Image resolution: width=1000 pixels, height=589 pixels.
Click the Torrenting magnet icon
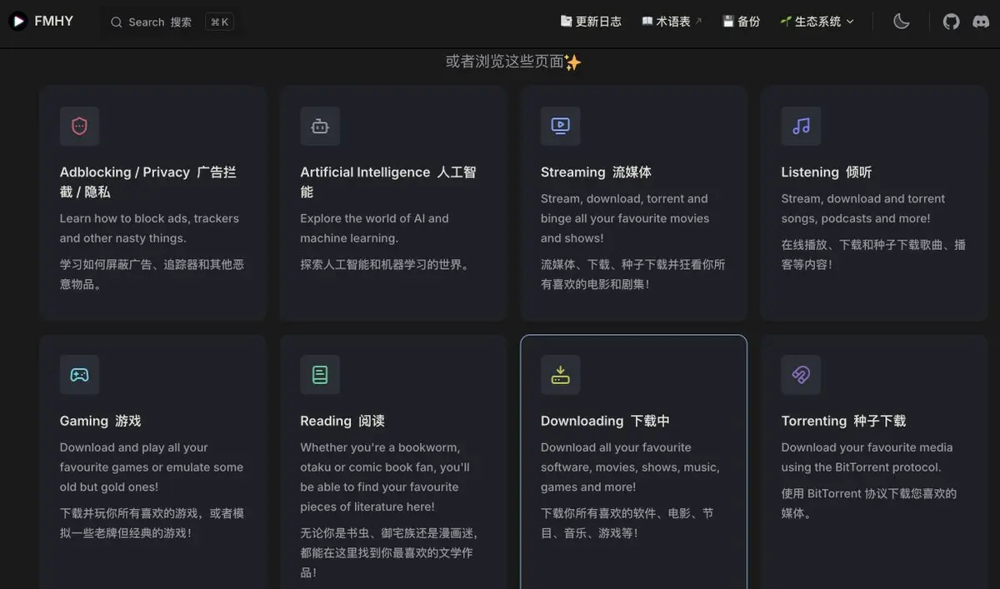pyautogui.click(x=801, y=375)
